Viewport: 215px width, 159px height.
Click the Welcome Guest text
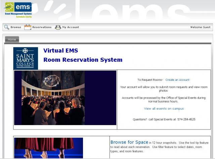[200, 27]
